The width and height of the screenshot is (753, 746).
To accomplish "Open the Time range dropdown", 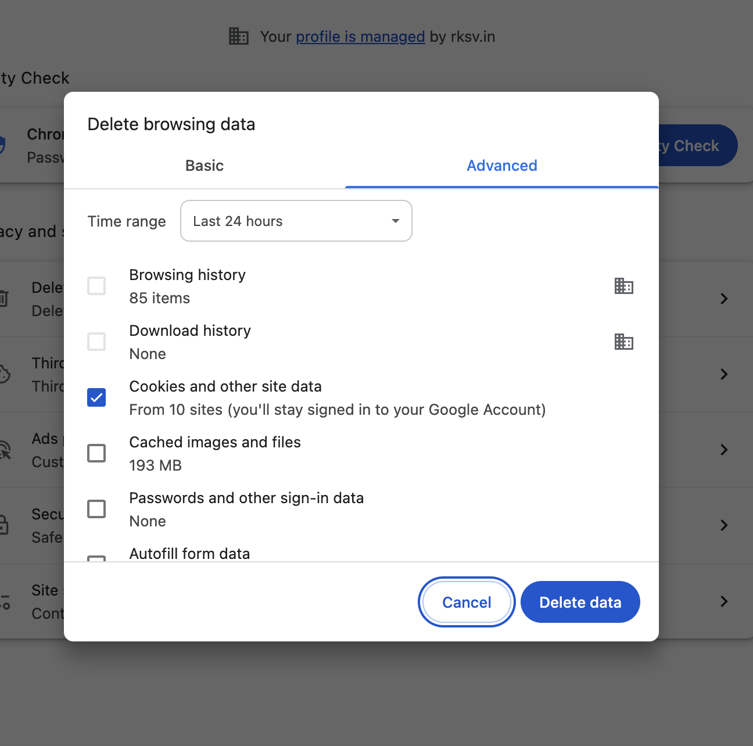I will click(x=296, y=221).
